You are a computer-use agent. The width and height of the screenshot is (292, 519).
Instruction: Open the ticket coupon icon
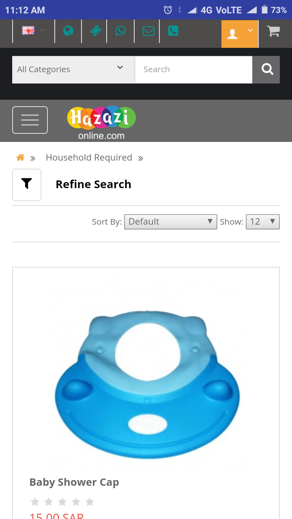[x=95, y=31]
